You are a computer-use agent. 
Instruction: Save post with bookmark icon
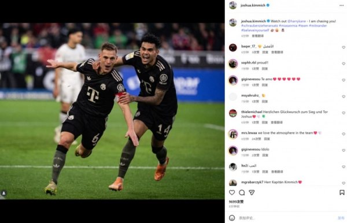click(x=342, y=192)
